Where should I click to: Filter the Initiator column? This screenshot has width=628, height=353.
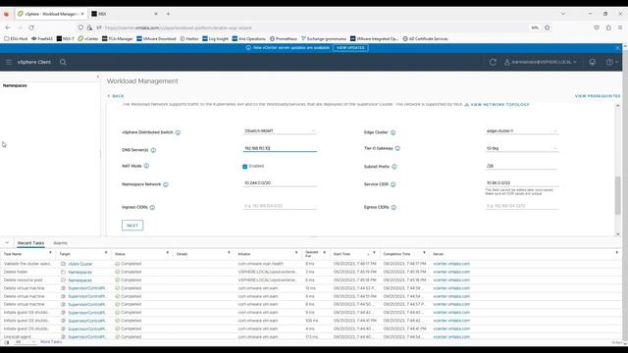[296, 253]
